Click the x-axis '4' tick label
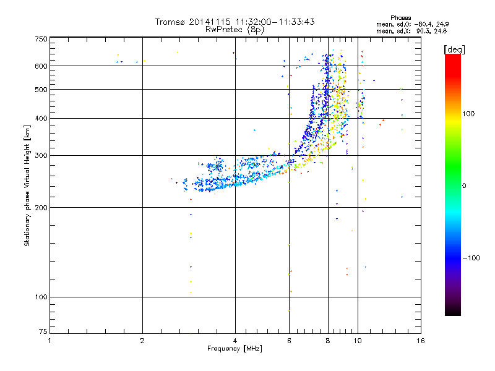This screenshot has height=371, width=495. point(235,341)
